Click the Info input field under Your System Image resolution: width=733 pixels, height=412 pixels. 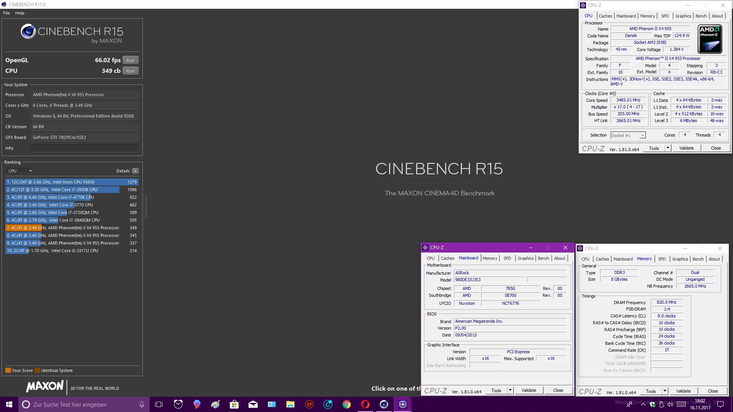tap(85, 148)
